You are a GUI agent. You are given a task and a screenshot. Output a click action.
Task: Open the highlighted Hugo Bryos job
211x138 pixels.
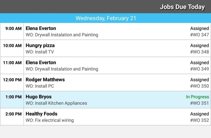[x=38, y=97]
